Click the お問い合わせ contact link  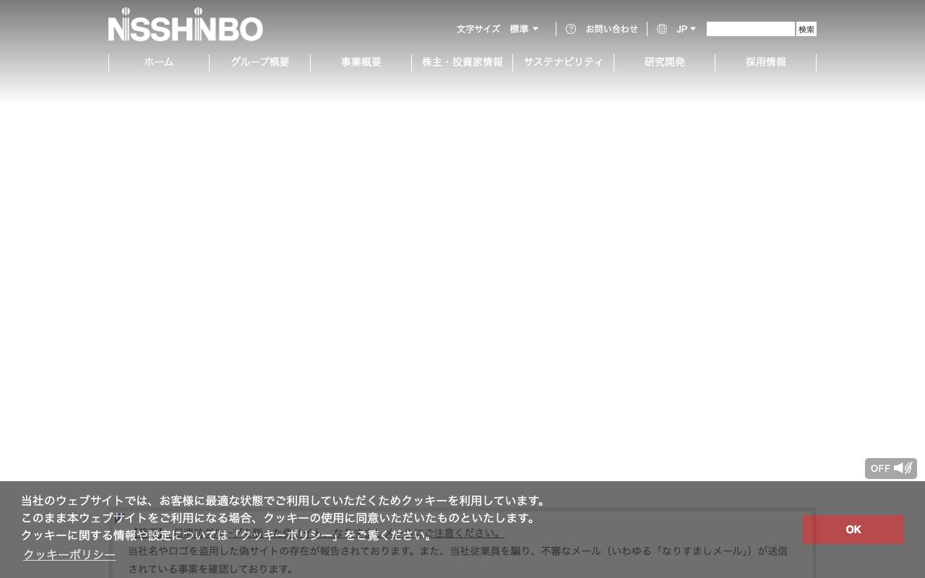(x=611, y=29)
